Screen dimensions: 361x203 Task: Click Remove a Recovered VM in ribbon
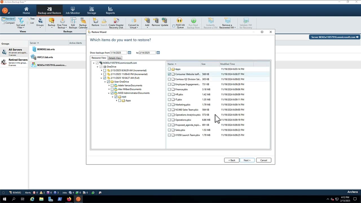(227, 23)
